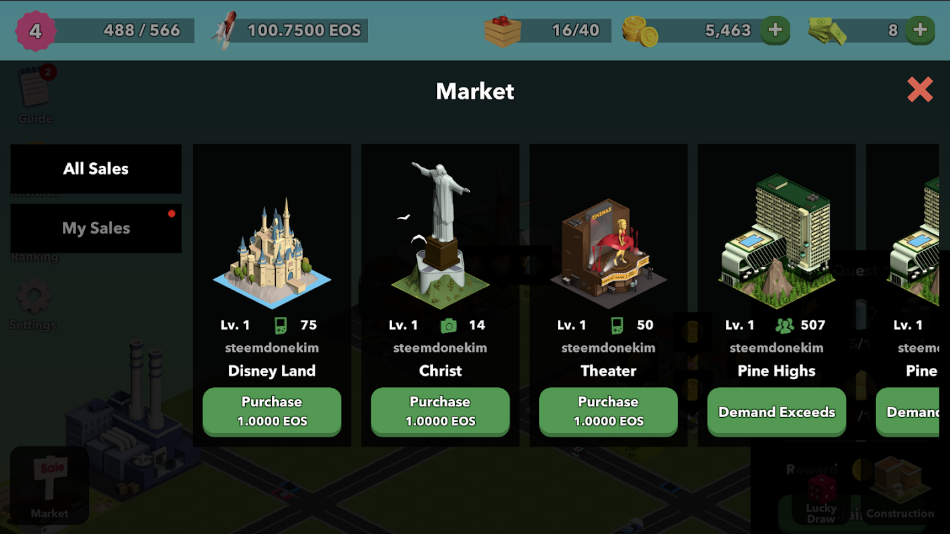Add more gold coins with plus button
This screenshot has width=950, height=534.
775,30
